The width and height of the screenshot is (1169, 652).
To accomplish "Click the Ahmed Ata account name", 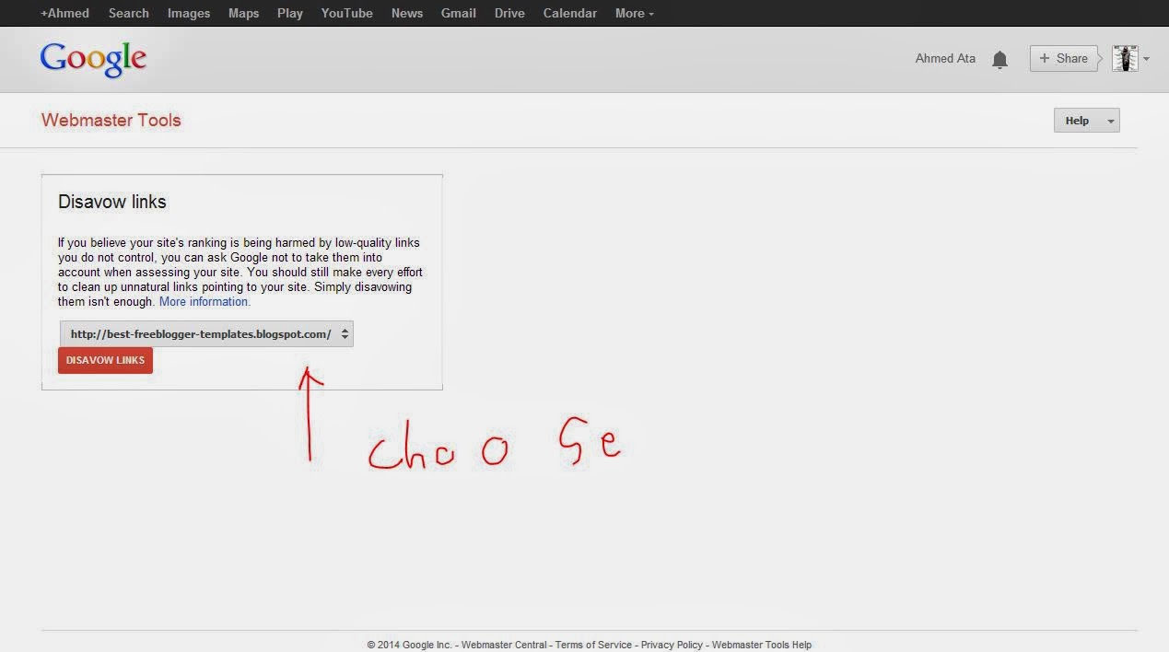I will (x=945, y=58).
